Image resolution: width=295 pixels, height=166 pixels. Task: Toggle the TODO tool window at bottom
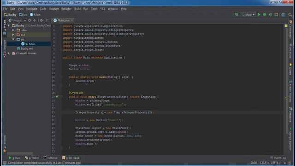point(32,158)
